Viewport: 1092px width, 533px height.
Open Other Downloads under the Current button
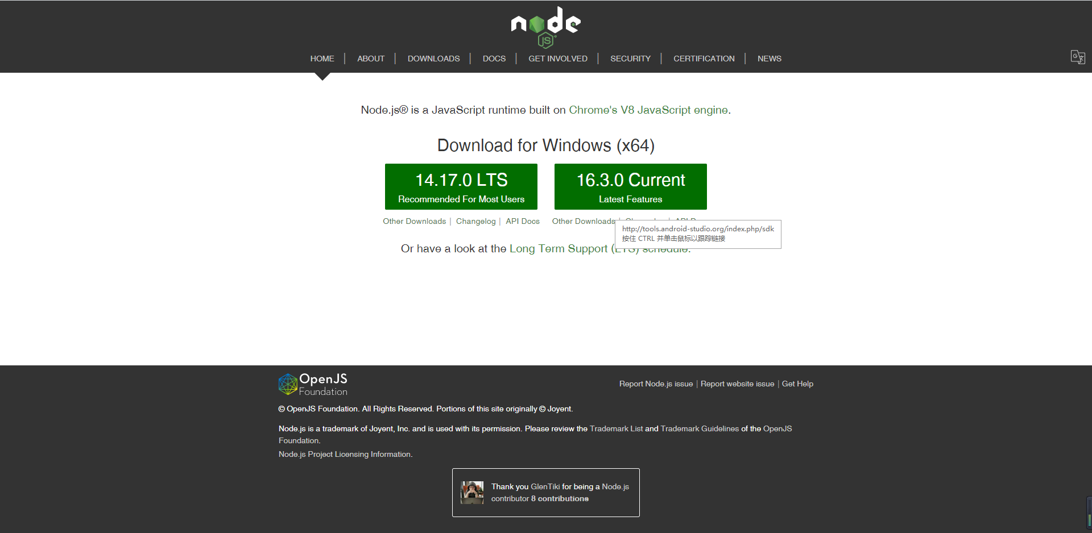(583, 221)
